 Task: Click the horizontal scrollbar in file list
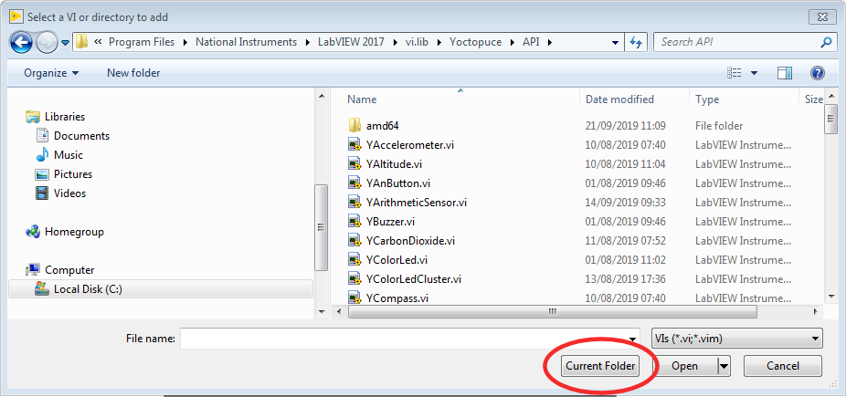552,311
